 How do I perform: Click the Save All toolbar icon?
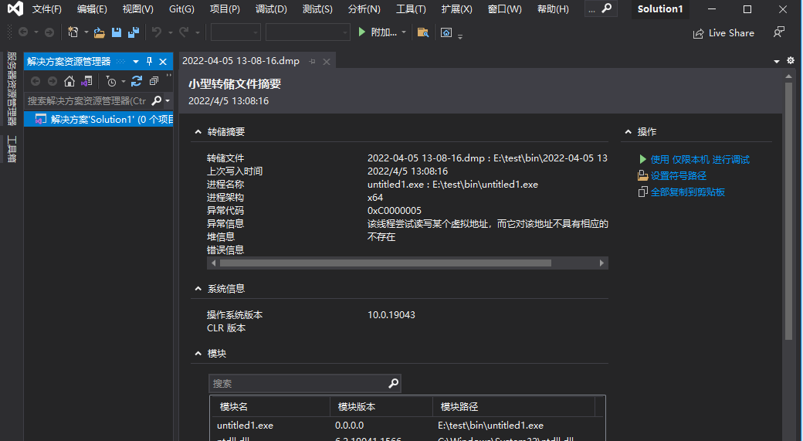133,32
